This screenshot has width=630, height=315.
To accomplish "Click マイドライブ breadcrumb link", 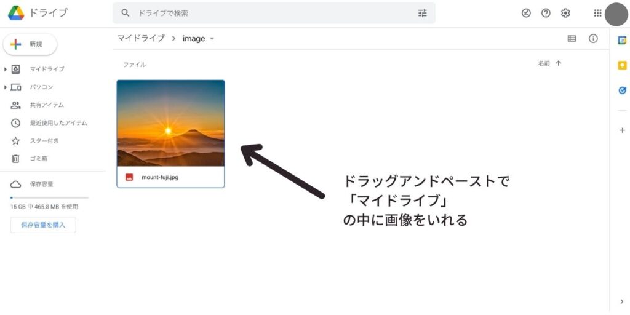I will [x=141, y=39].
